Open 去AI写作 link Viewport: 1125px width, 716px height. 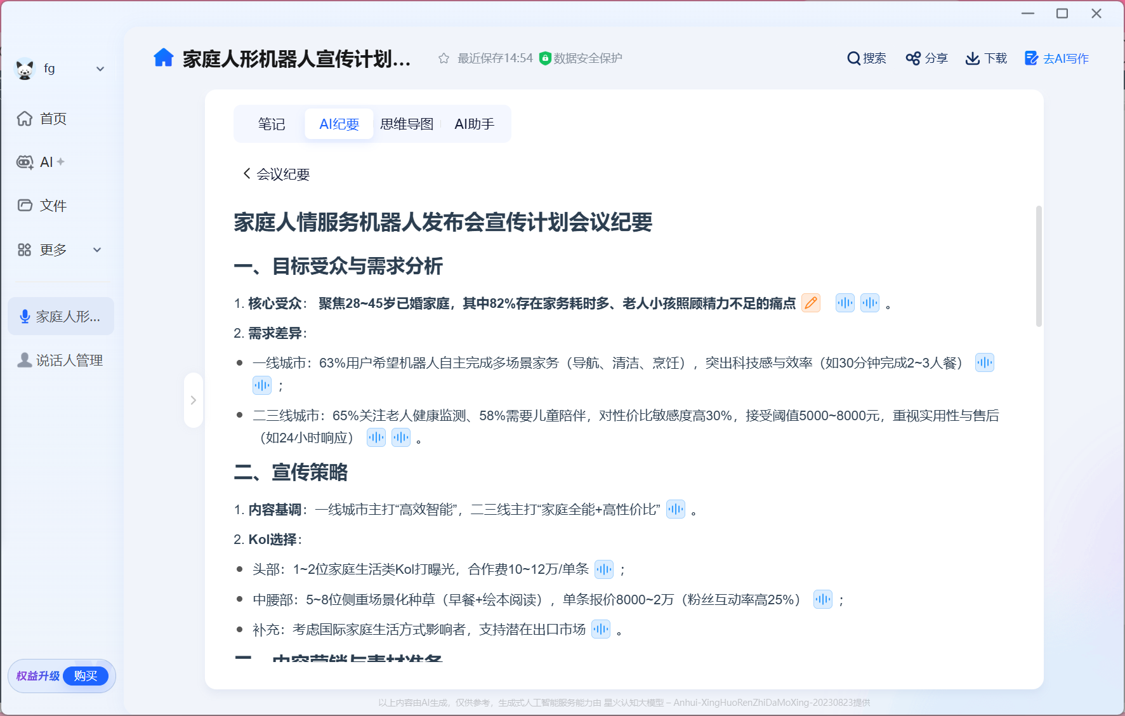[x=1056, y=58]
